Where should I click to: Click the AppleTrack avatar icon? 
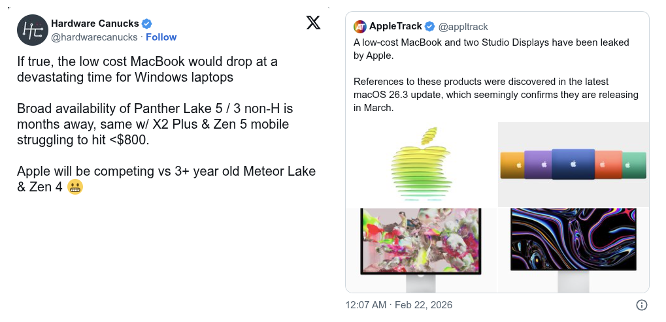point(359,27)
